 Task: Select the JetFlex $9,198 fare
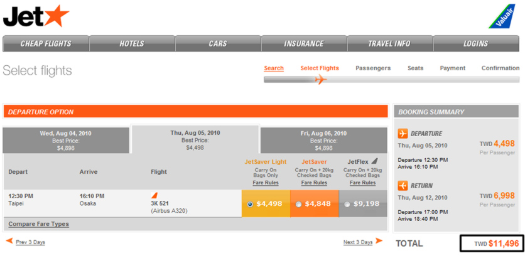347,204
